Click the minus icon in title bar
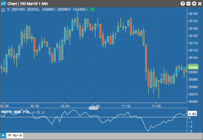This screenshot has width=203, height=140. point(188,3)
